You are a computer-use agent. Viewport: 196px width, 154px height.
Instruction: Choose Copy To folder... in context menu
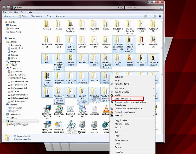132,120
